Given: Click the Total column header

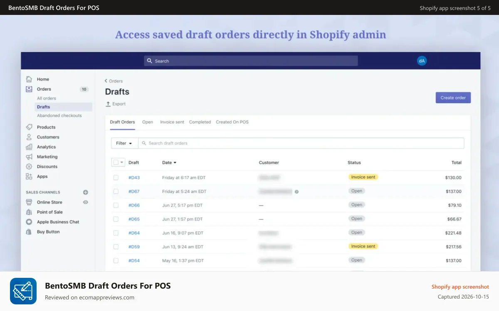Looking at the screenshot, I should [x=457, y=163].
